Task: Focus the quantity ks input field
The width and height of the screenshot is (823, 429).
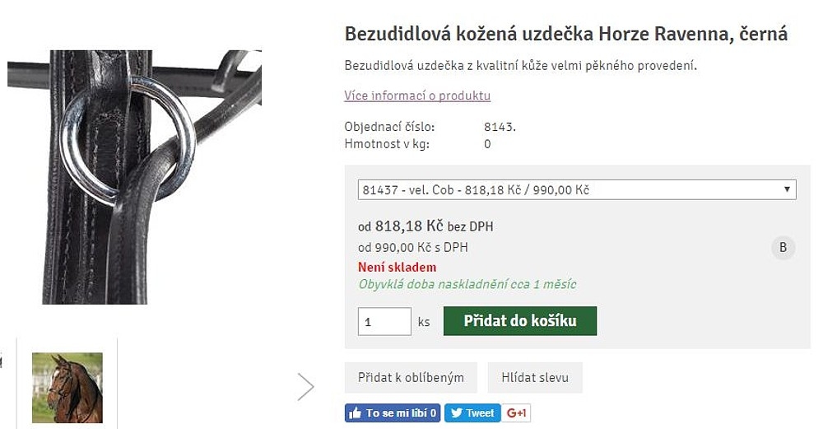Action: click(384, 321)
